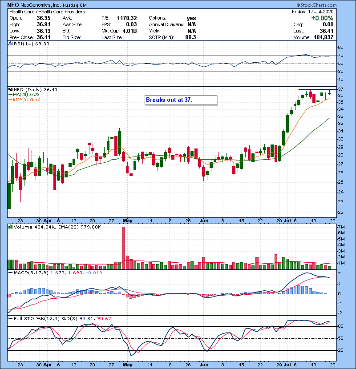Select the Open value 36.35
Image resolution: width=356 pixels, height=369 pixels.
click(x=44, y=18)
